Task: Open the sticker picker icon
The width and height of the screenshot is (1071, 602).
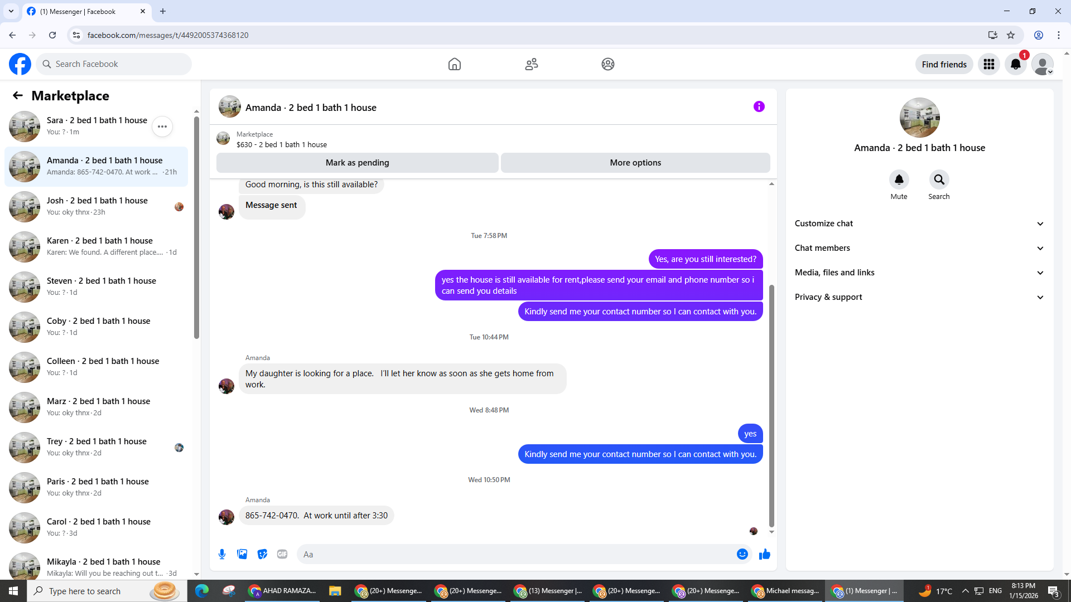Action: click(262, 554)
